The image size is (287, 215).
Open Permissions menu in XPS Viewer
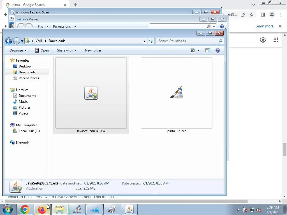click(64, 27)
